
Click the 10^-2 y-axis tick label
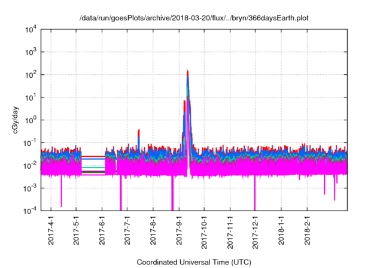pyautogui.click(x=31, y=165)
